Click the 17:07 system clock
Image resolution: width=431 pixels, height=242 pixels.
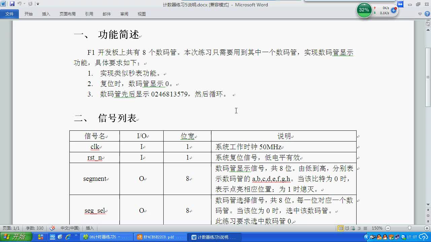point(412,237)
